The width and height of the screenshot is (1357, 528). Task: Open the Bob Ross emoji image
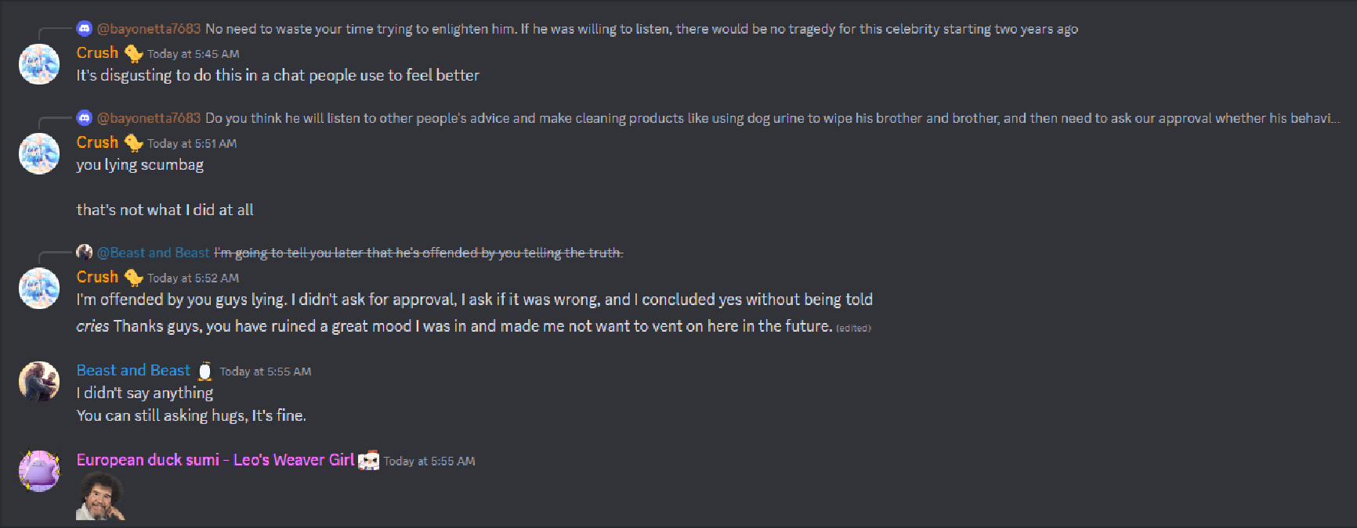100,497
